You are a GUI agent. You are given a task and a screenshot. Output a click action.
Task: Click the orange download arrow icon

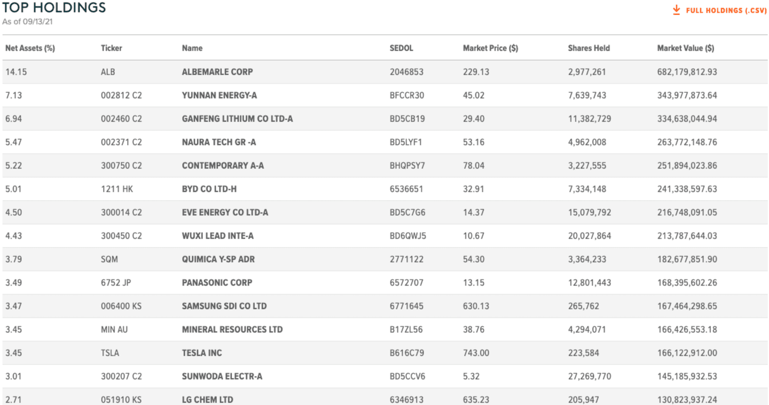(677, 10)
